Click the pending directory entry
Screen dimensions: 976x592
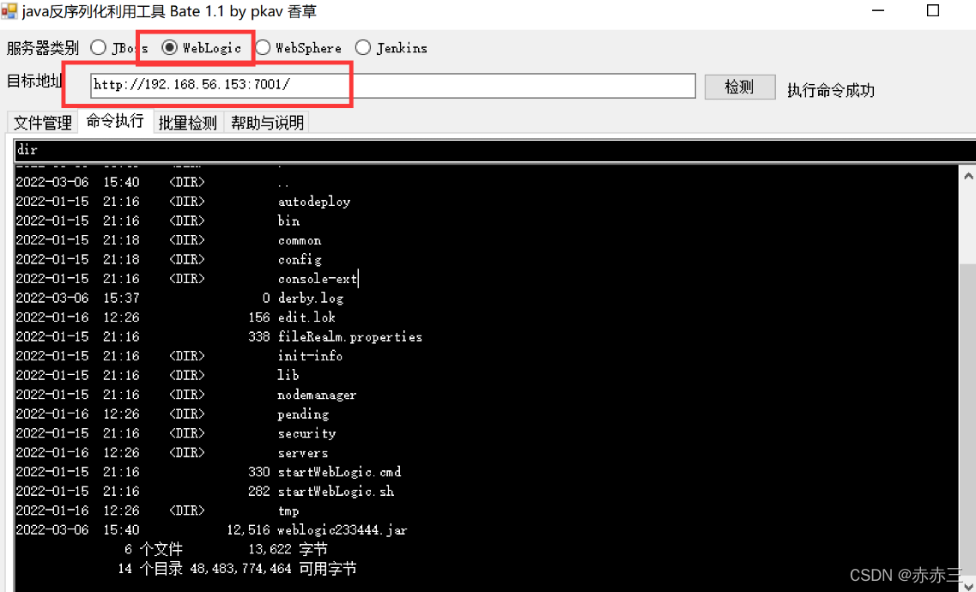(303, 414)
